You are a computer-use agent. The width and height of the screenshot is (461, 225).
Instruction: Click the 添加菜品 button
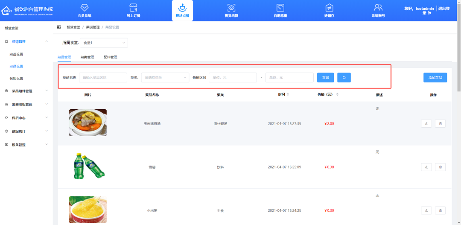pos(435,77)
